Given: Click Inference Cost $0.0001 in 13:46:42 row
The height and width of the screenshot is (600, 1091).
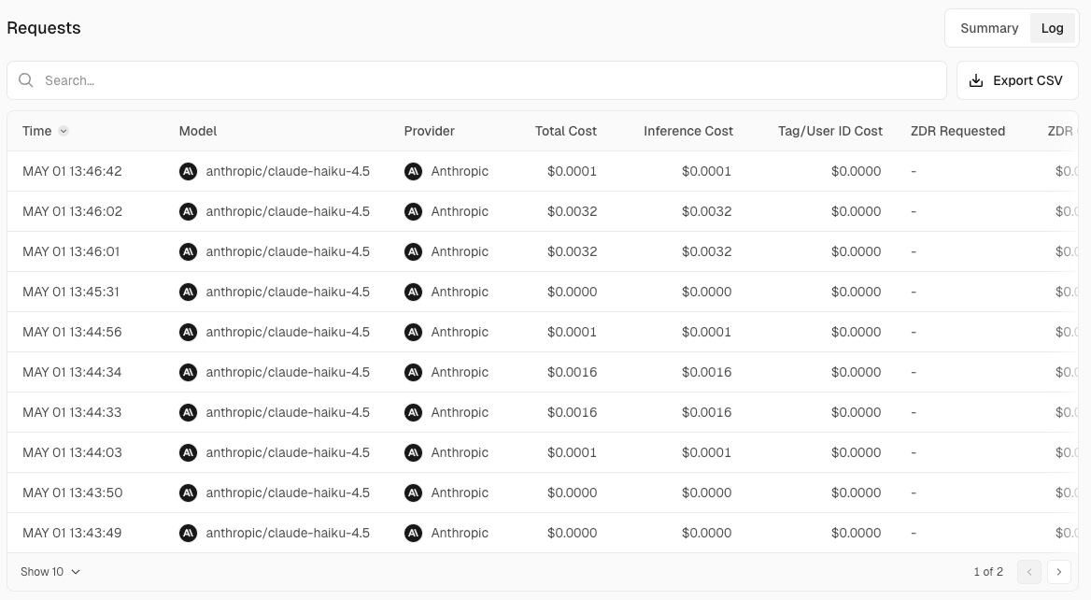Looking at the screenshot, I should [x=706, y=171].
